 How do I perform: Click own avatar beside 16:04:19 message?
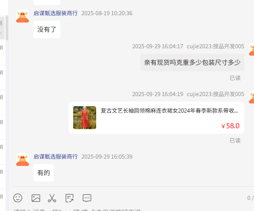pos(252,97)
